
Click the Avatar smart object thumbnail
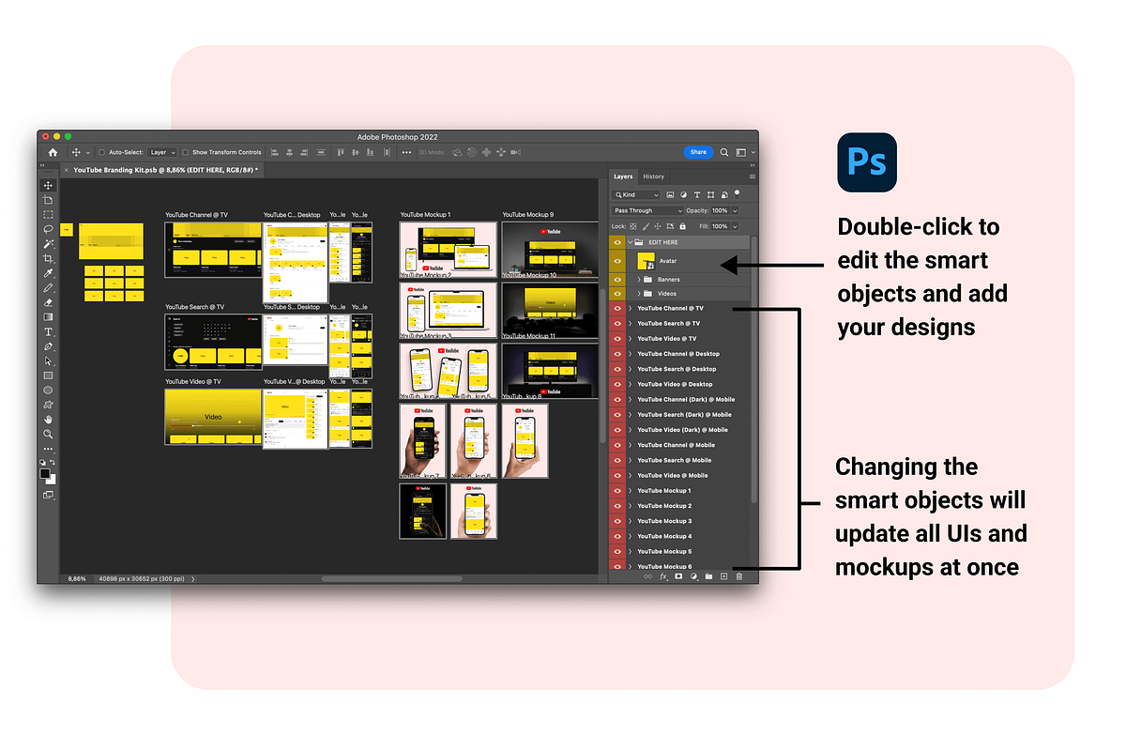click(647, 261)
